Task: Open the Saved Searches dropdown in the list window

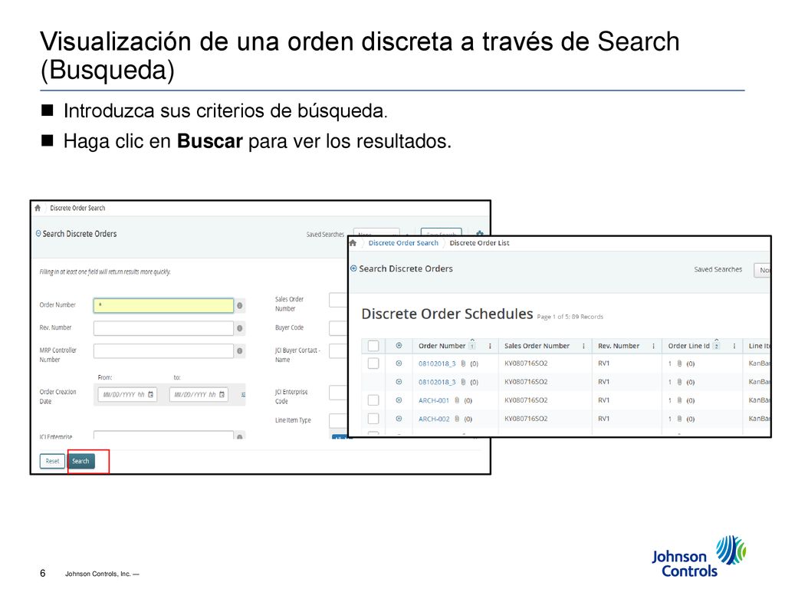Action: [762, 270]
